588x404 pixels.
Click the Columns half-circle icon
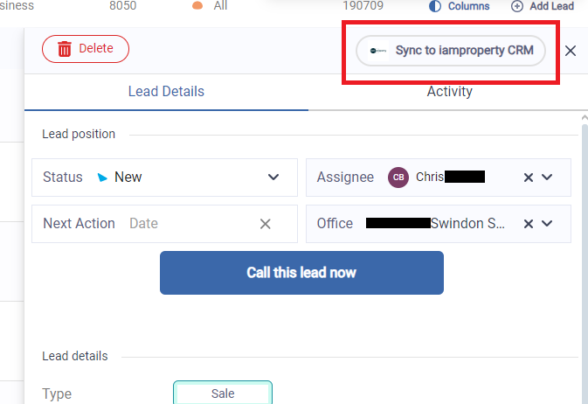click(436, 6)
